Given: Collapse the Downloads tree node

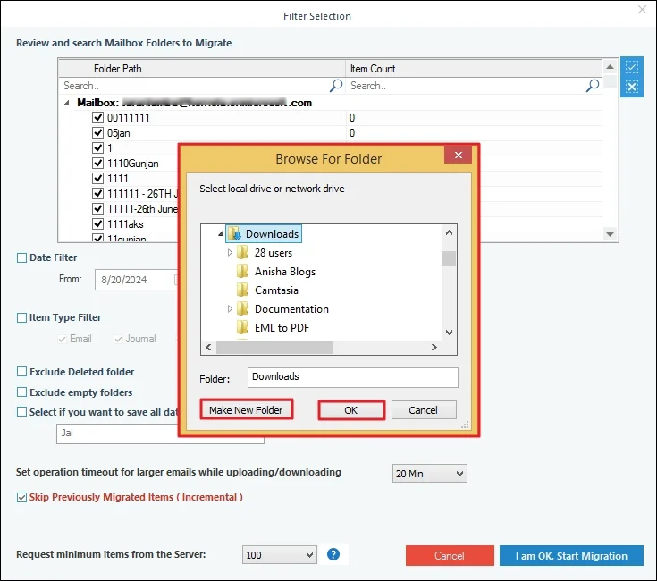Looking at the screenshot, I should 221,233.
